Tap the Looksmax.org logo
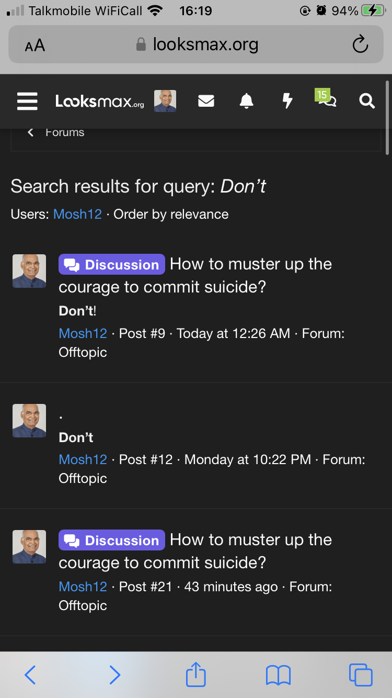Screen dimensions: 392x698 point(100,101)
